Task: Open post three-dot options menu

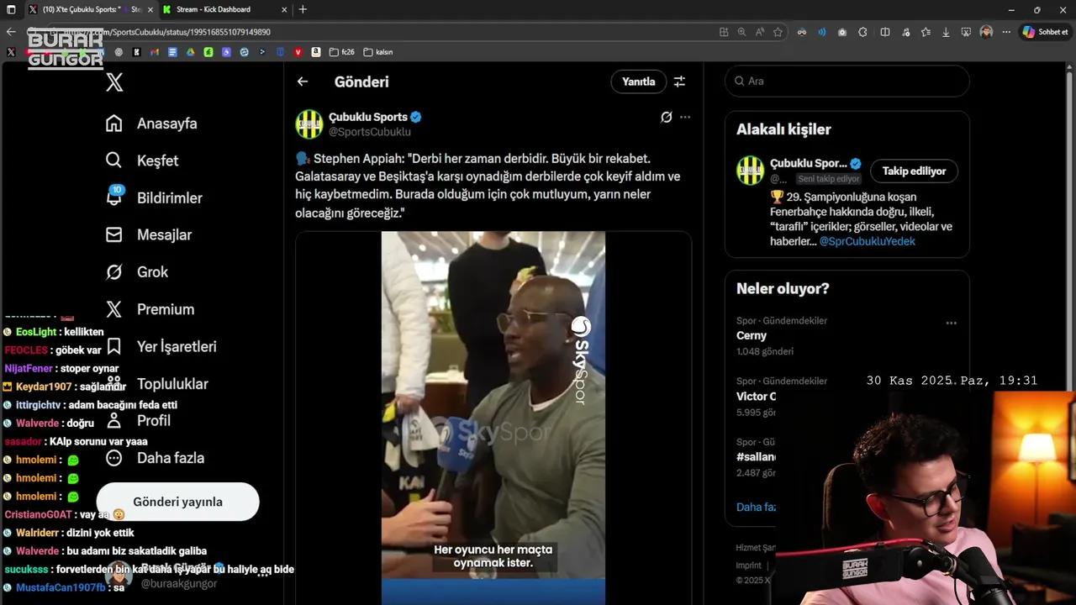Action: [685, 117]
